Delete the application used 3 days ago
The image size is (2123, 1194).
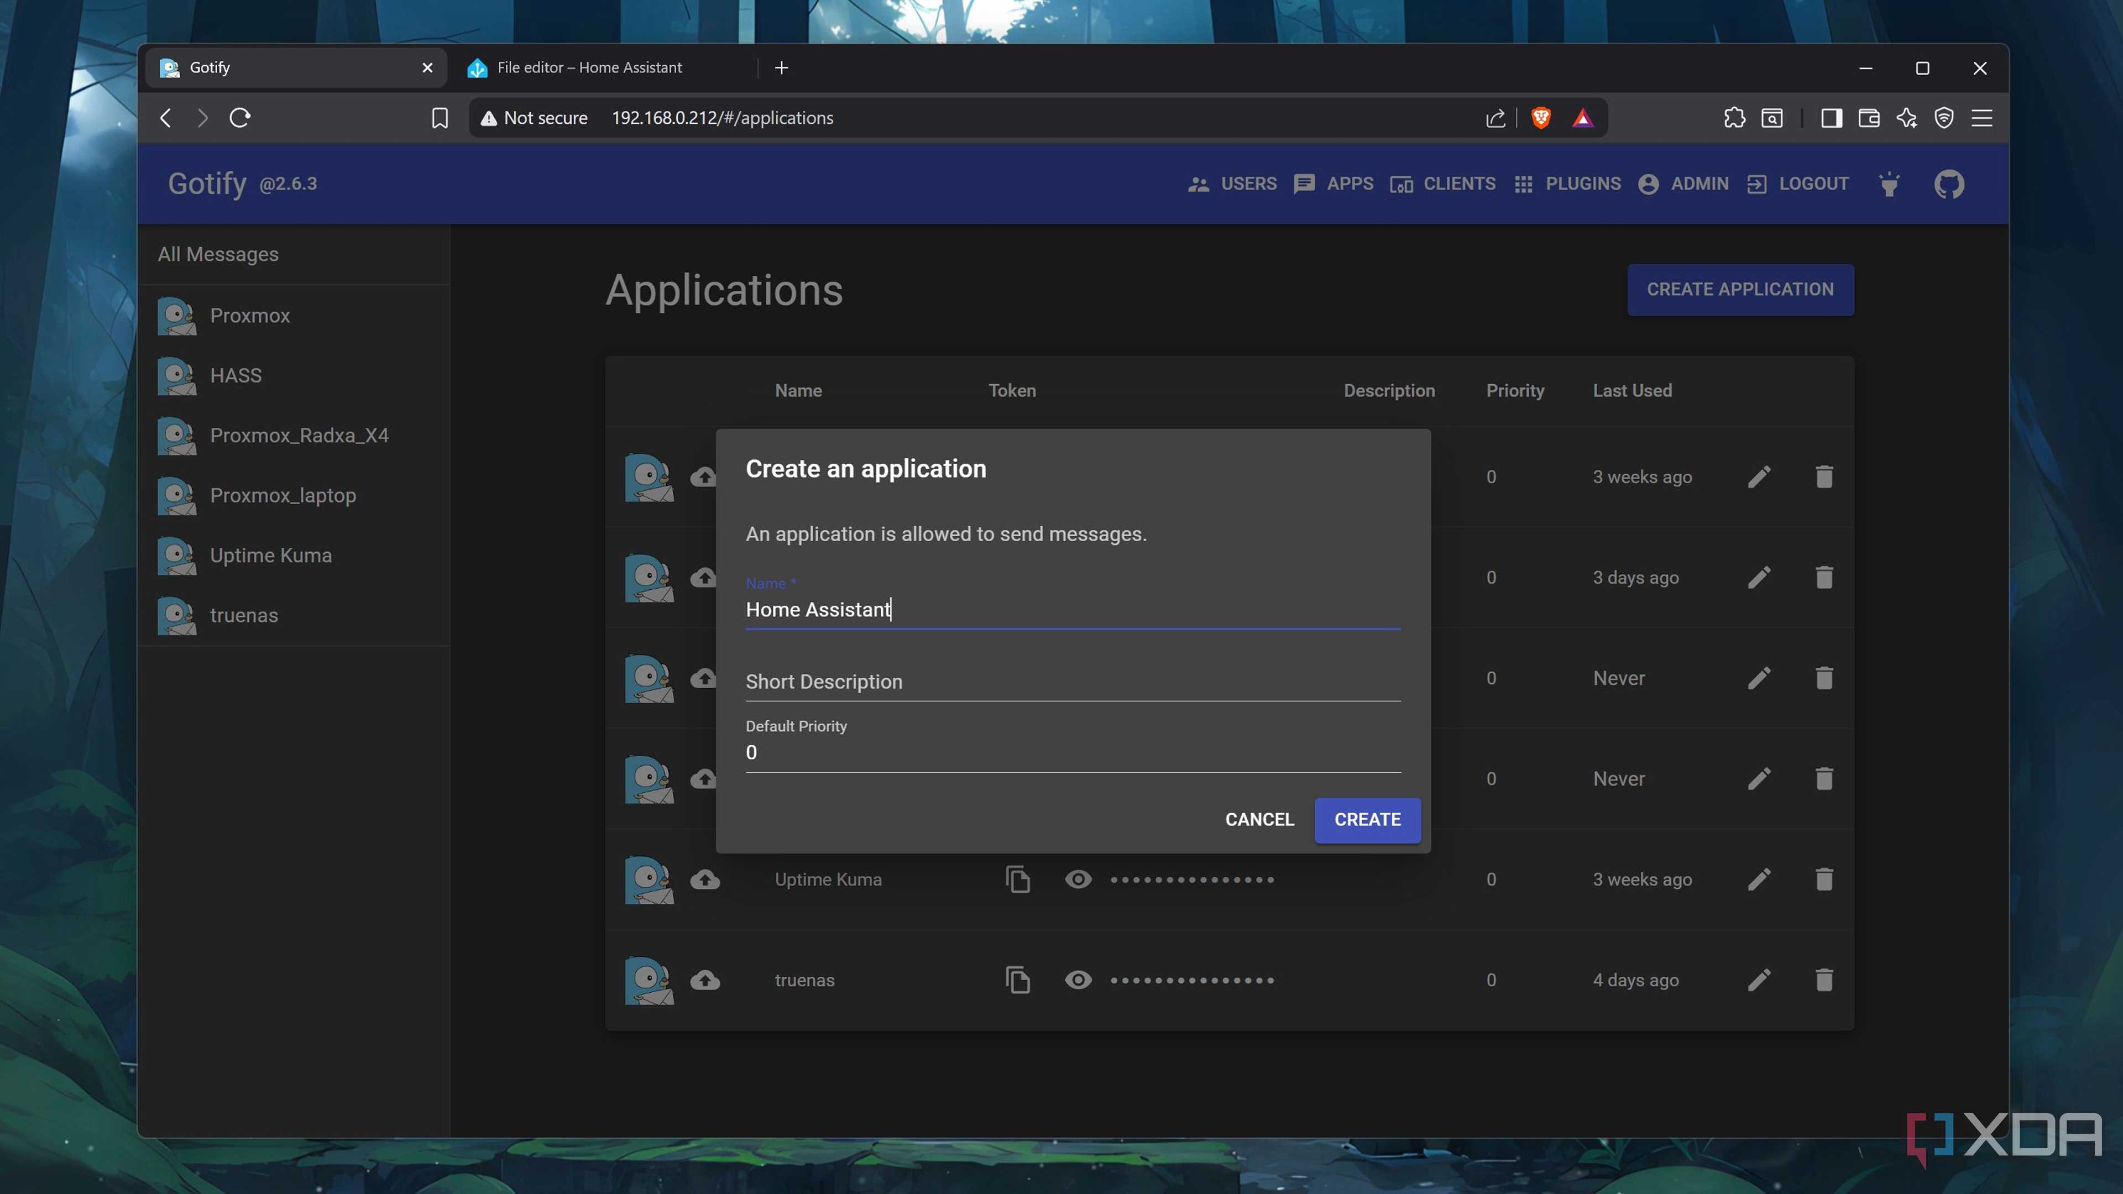point(1824,578)
